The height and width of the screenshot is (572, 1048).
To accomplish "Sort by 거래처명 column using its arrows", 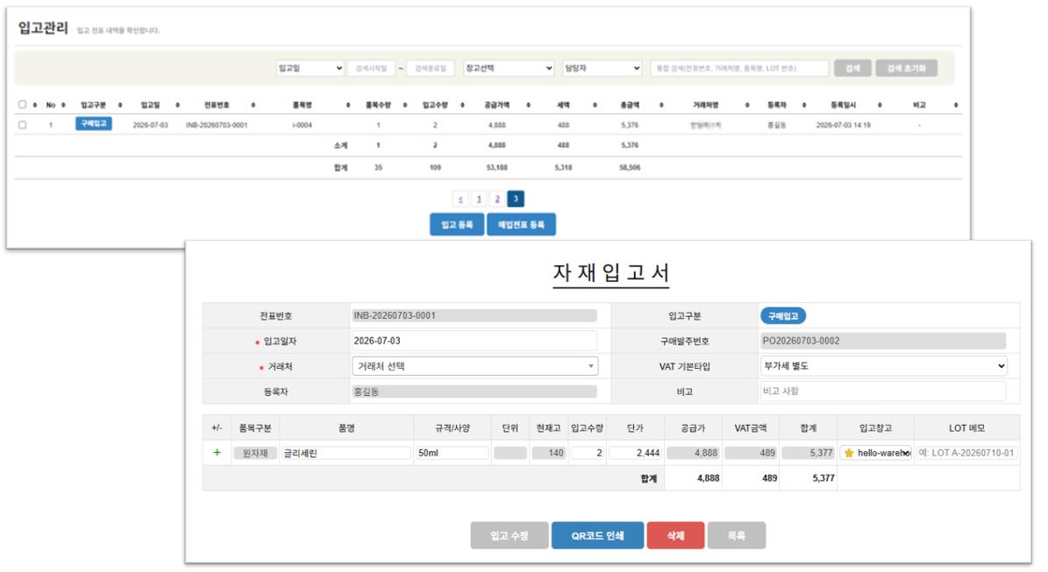I will click(747, 105).
